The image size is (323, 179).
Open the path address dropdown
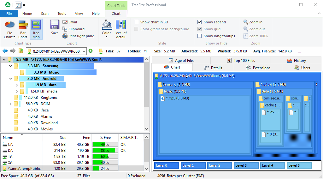coord(84,51)
